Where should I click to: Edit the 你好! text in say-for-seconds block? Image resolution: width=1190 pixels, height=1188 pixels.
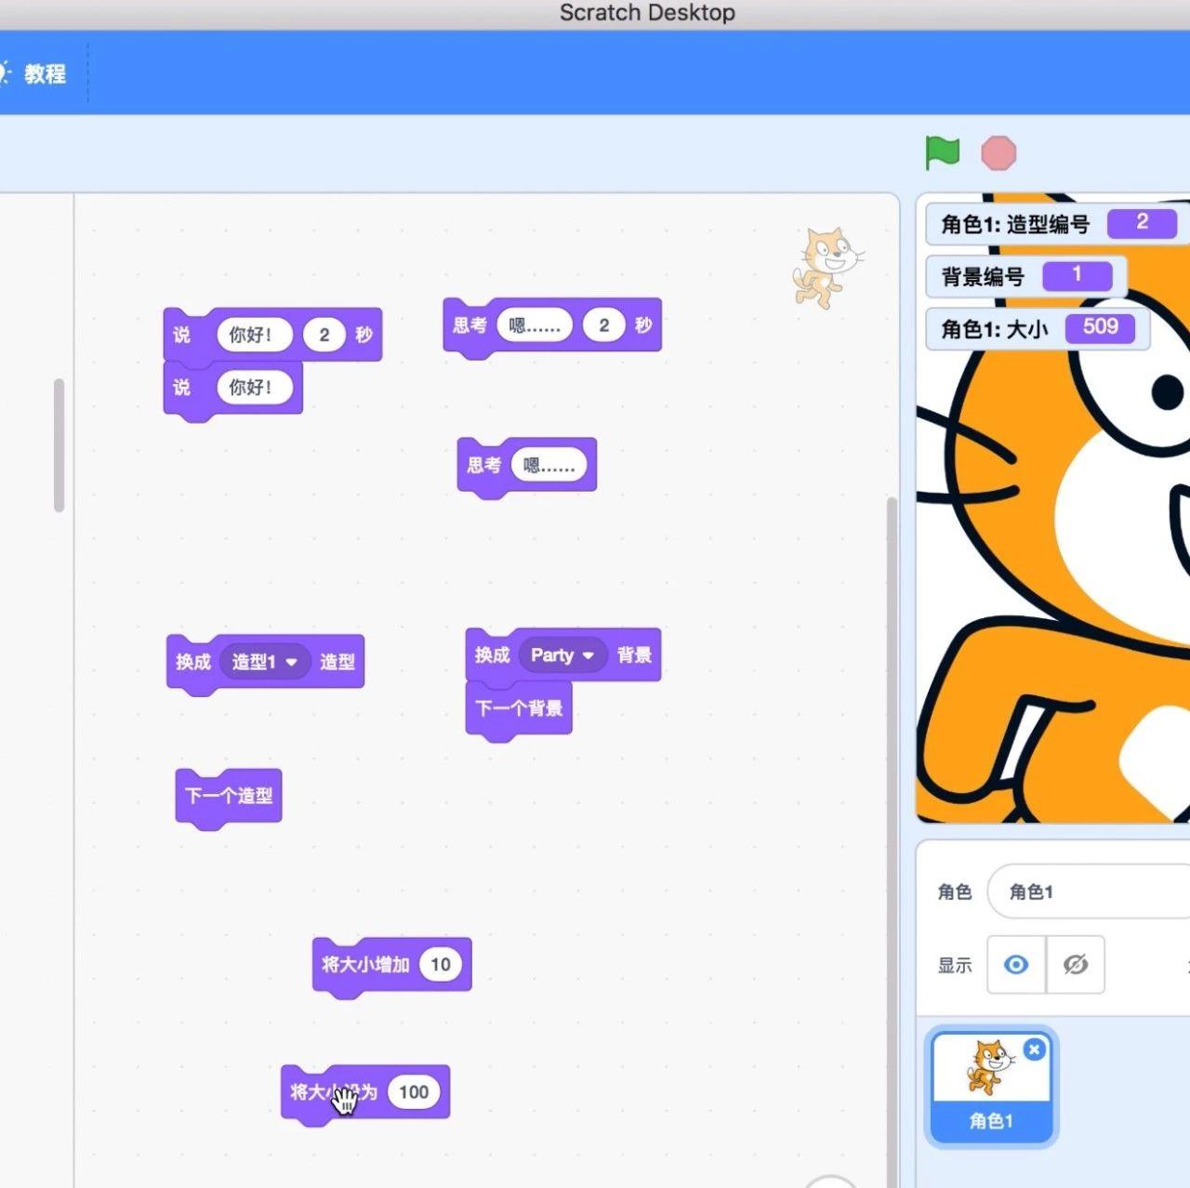pyautogui.click(x=253, y=335)
